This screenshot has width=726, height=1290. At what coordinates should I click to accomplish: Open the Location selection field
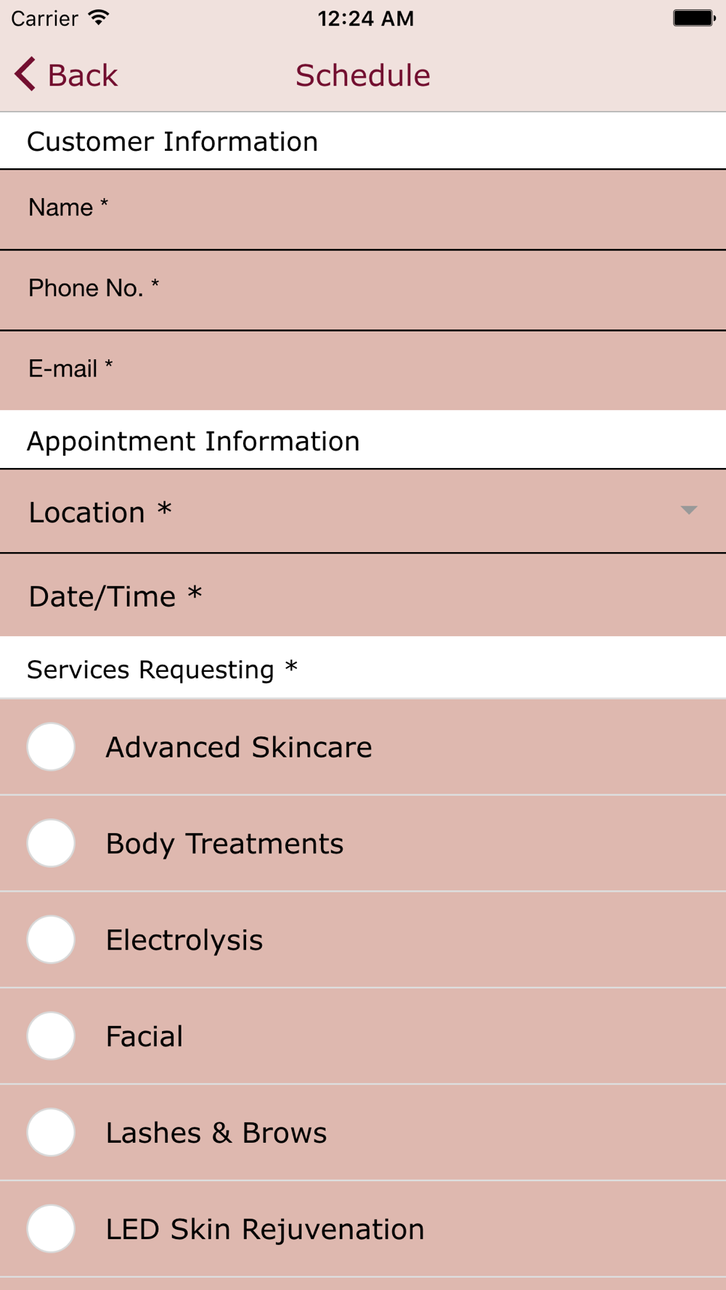coord(363,512)
